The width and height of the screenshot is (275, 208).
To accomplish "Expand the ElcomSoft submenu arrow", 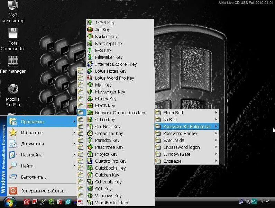I will click(216, 112).
